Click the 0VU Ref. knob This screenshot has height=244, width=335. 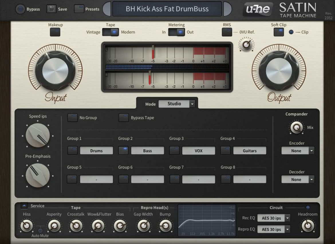[x=246, y=45]
